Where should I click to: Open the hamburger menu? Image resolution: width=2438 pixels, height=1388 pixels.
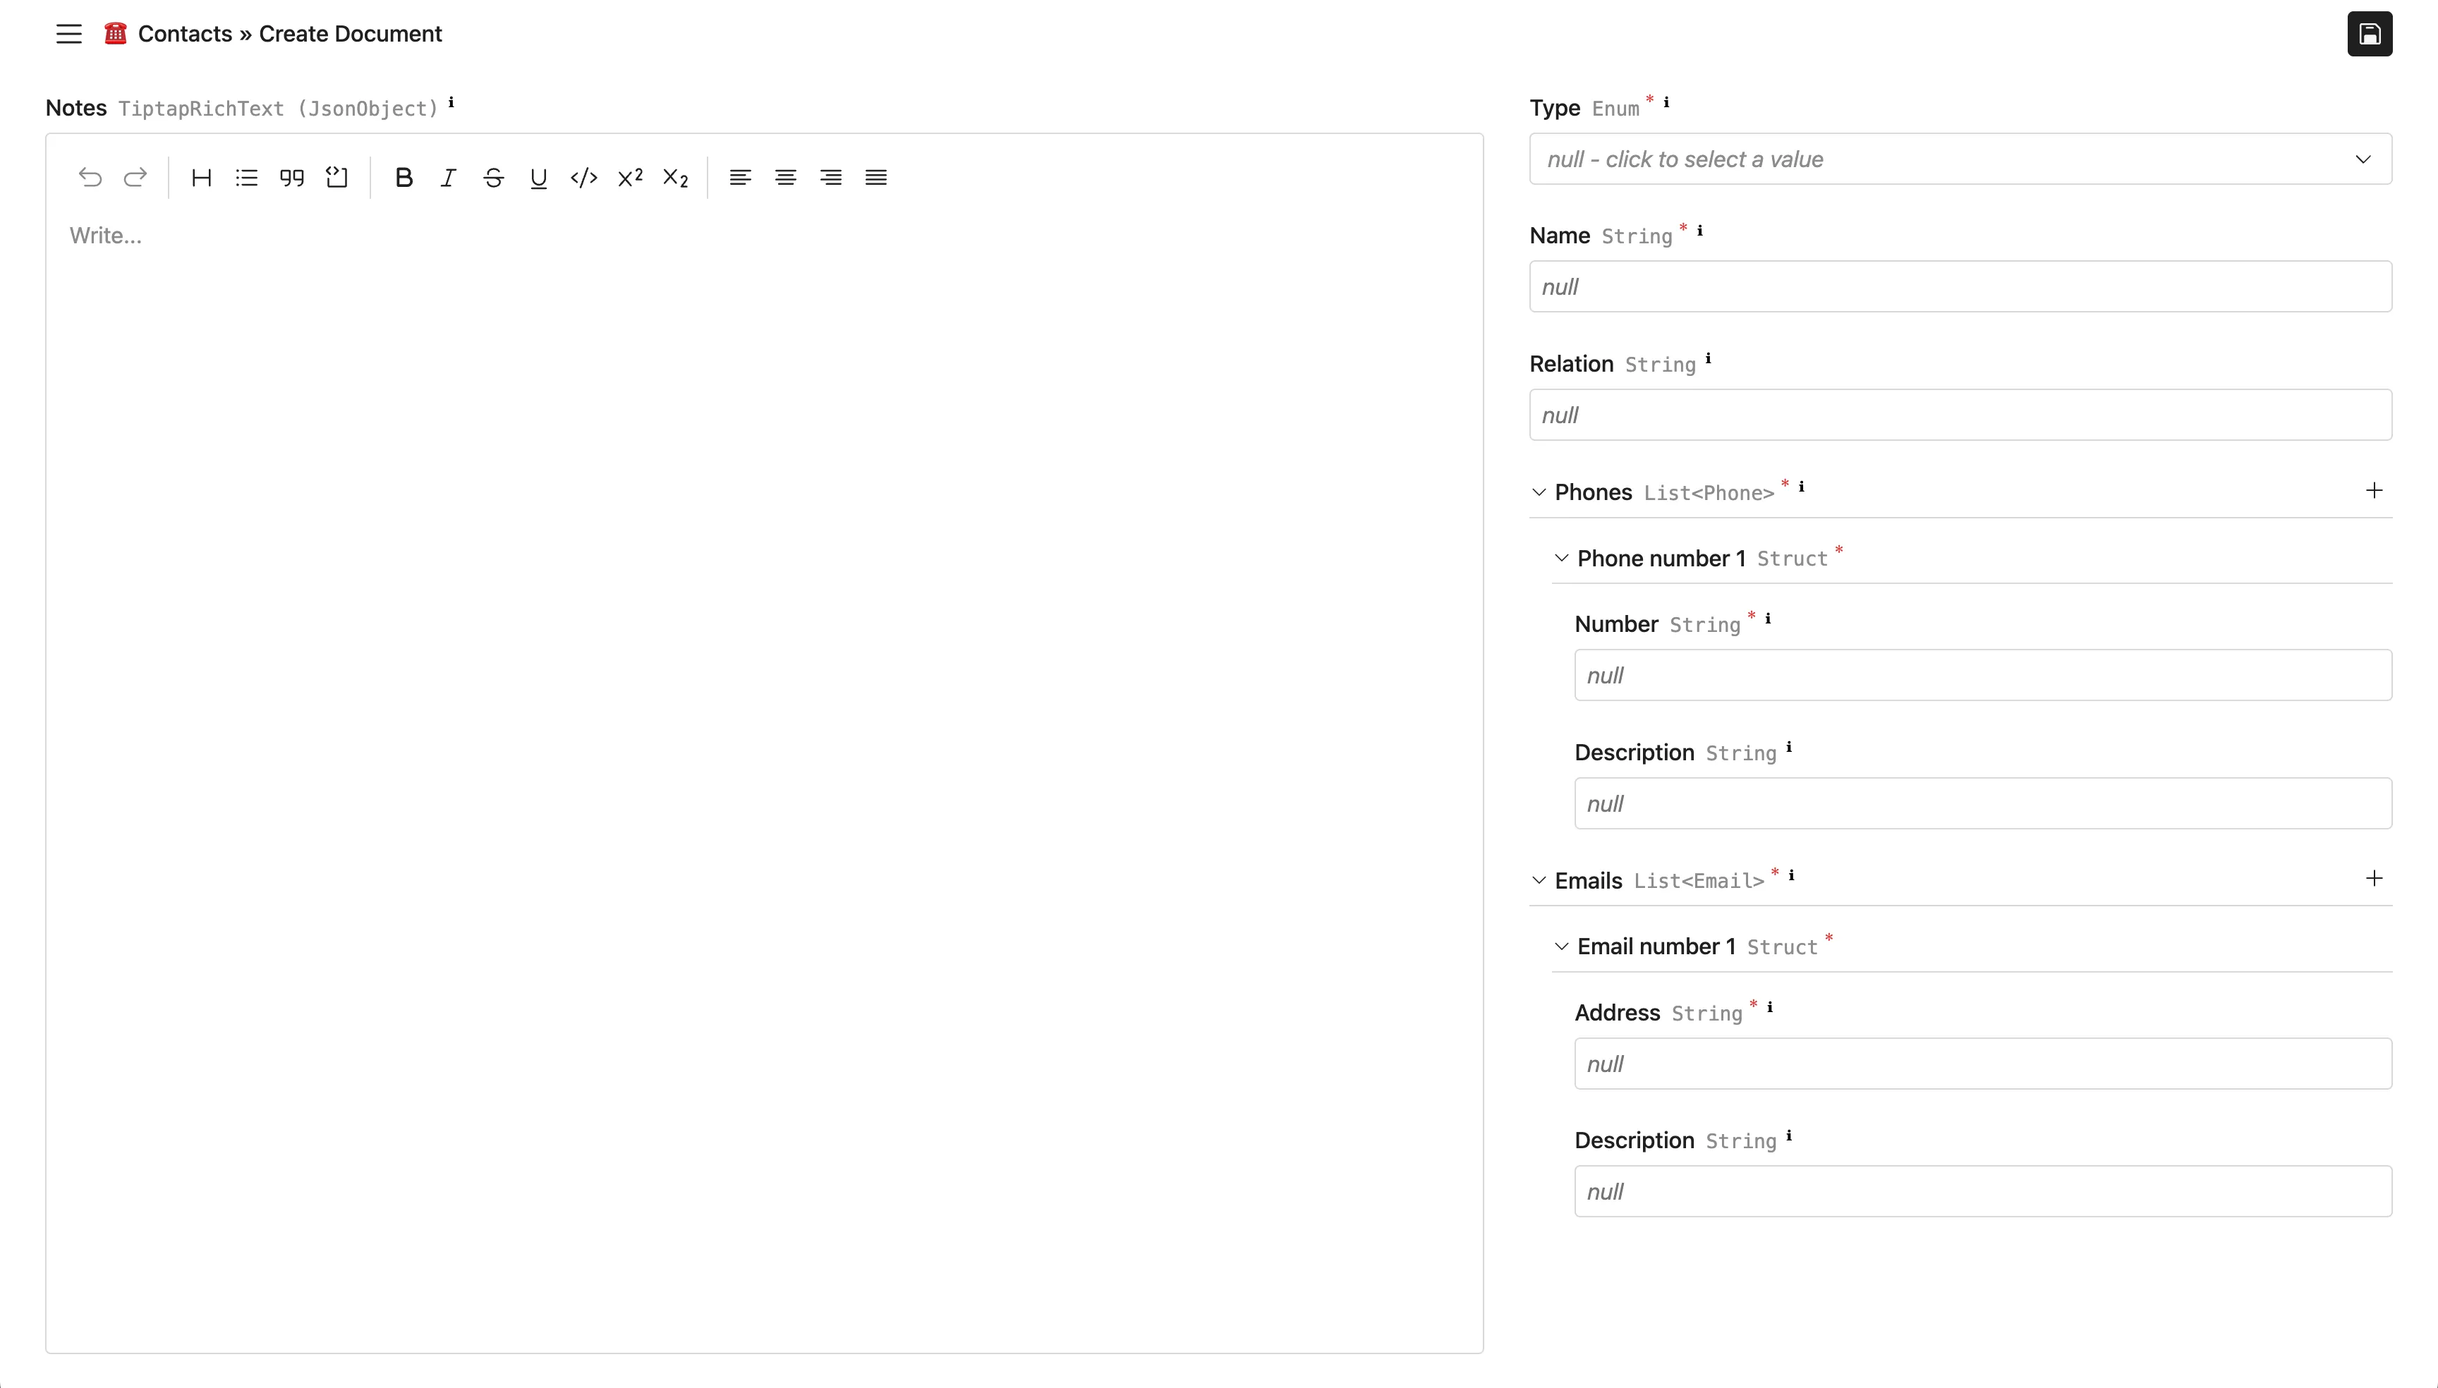pyautogui.click(x=68, y=35)
